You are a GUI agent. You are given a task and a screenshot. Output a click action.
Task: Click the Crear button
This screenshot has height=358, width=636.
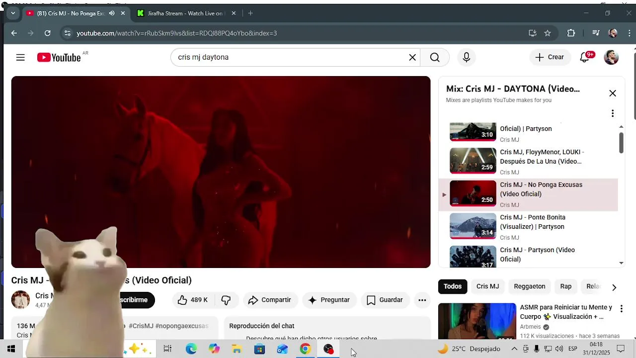[550, 57]
